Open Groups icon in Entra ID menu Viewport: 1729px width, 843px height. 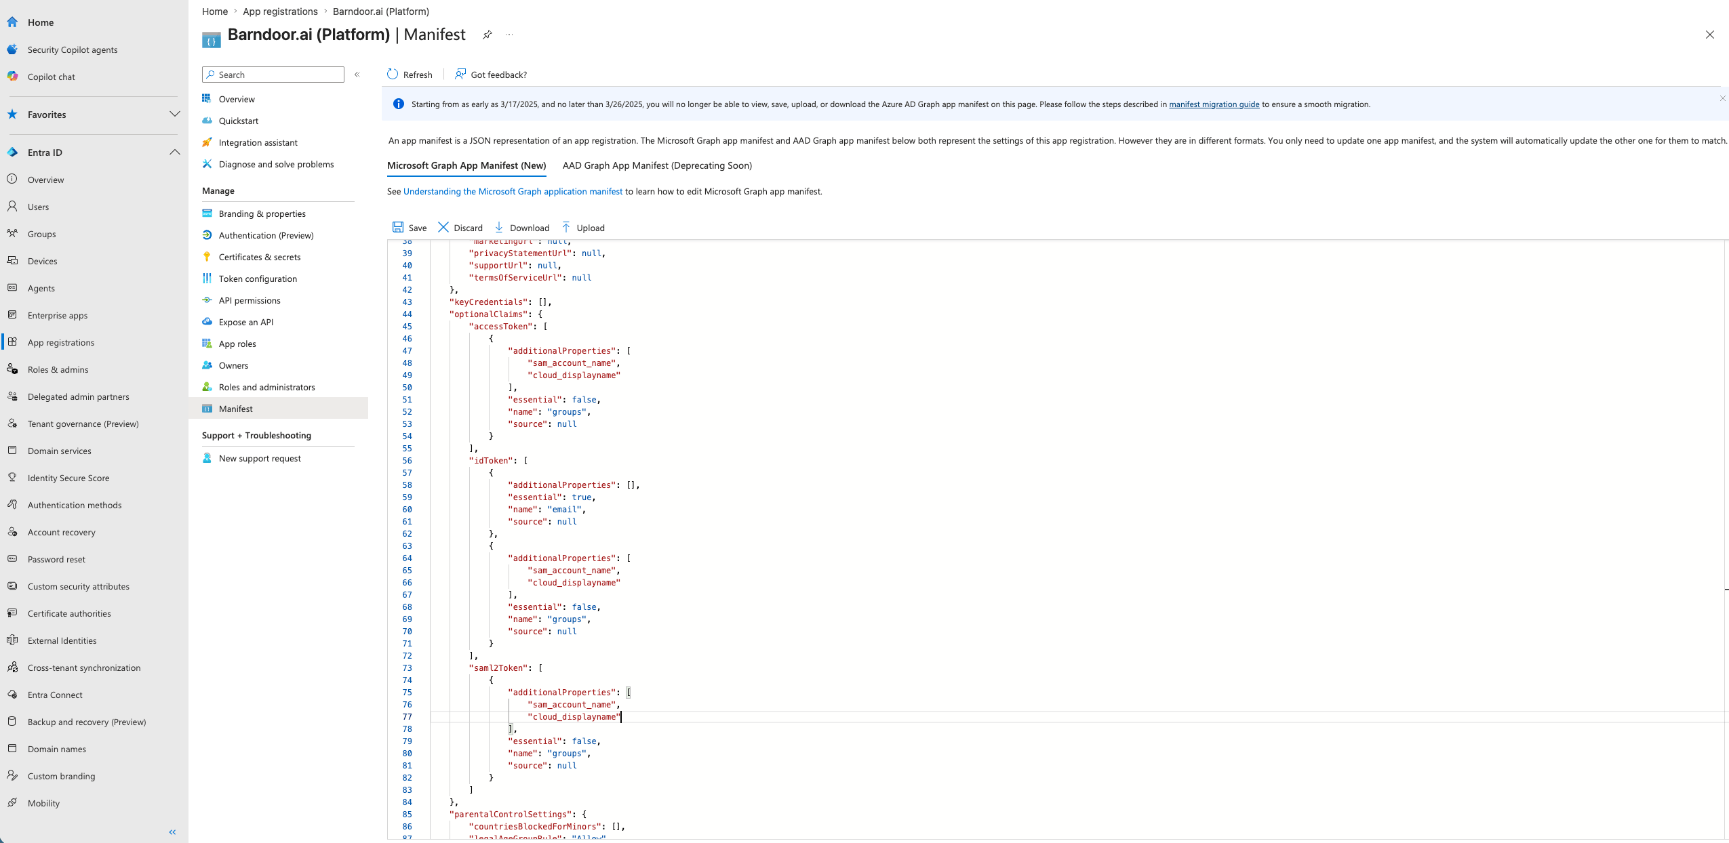12,233
